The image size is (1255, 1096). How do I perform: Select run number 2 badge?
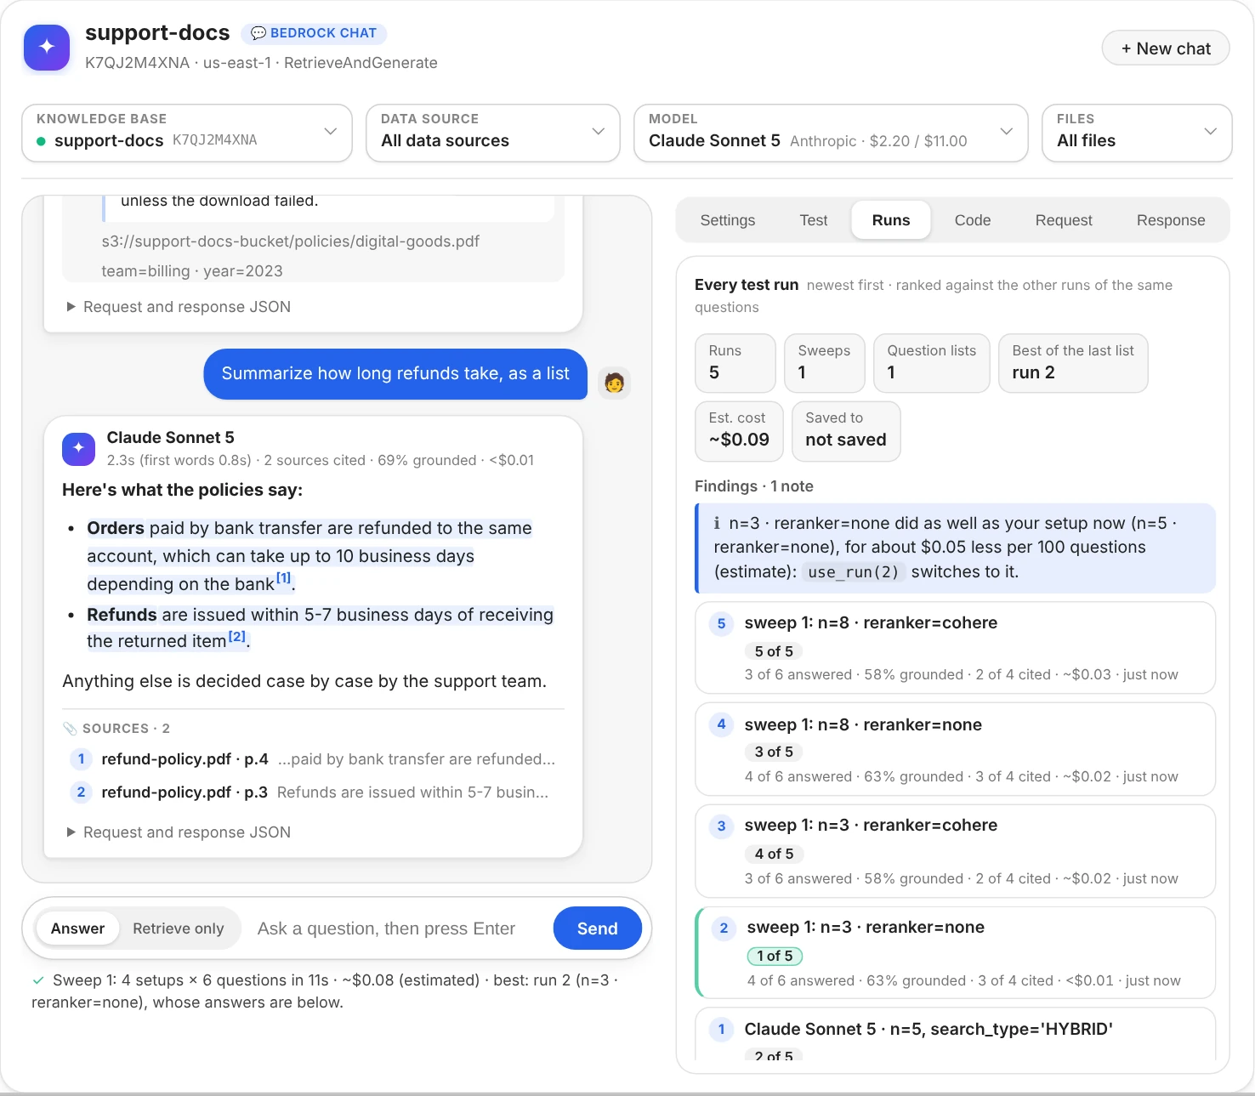(724, 928)
